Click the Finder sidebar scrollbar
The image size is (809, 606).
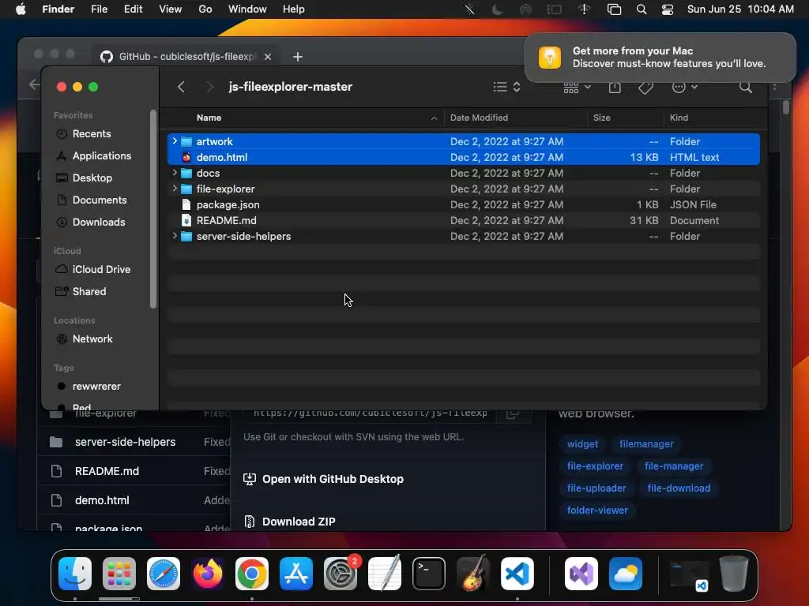coord(152,208)
